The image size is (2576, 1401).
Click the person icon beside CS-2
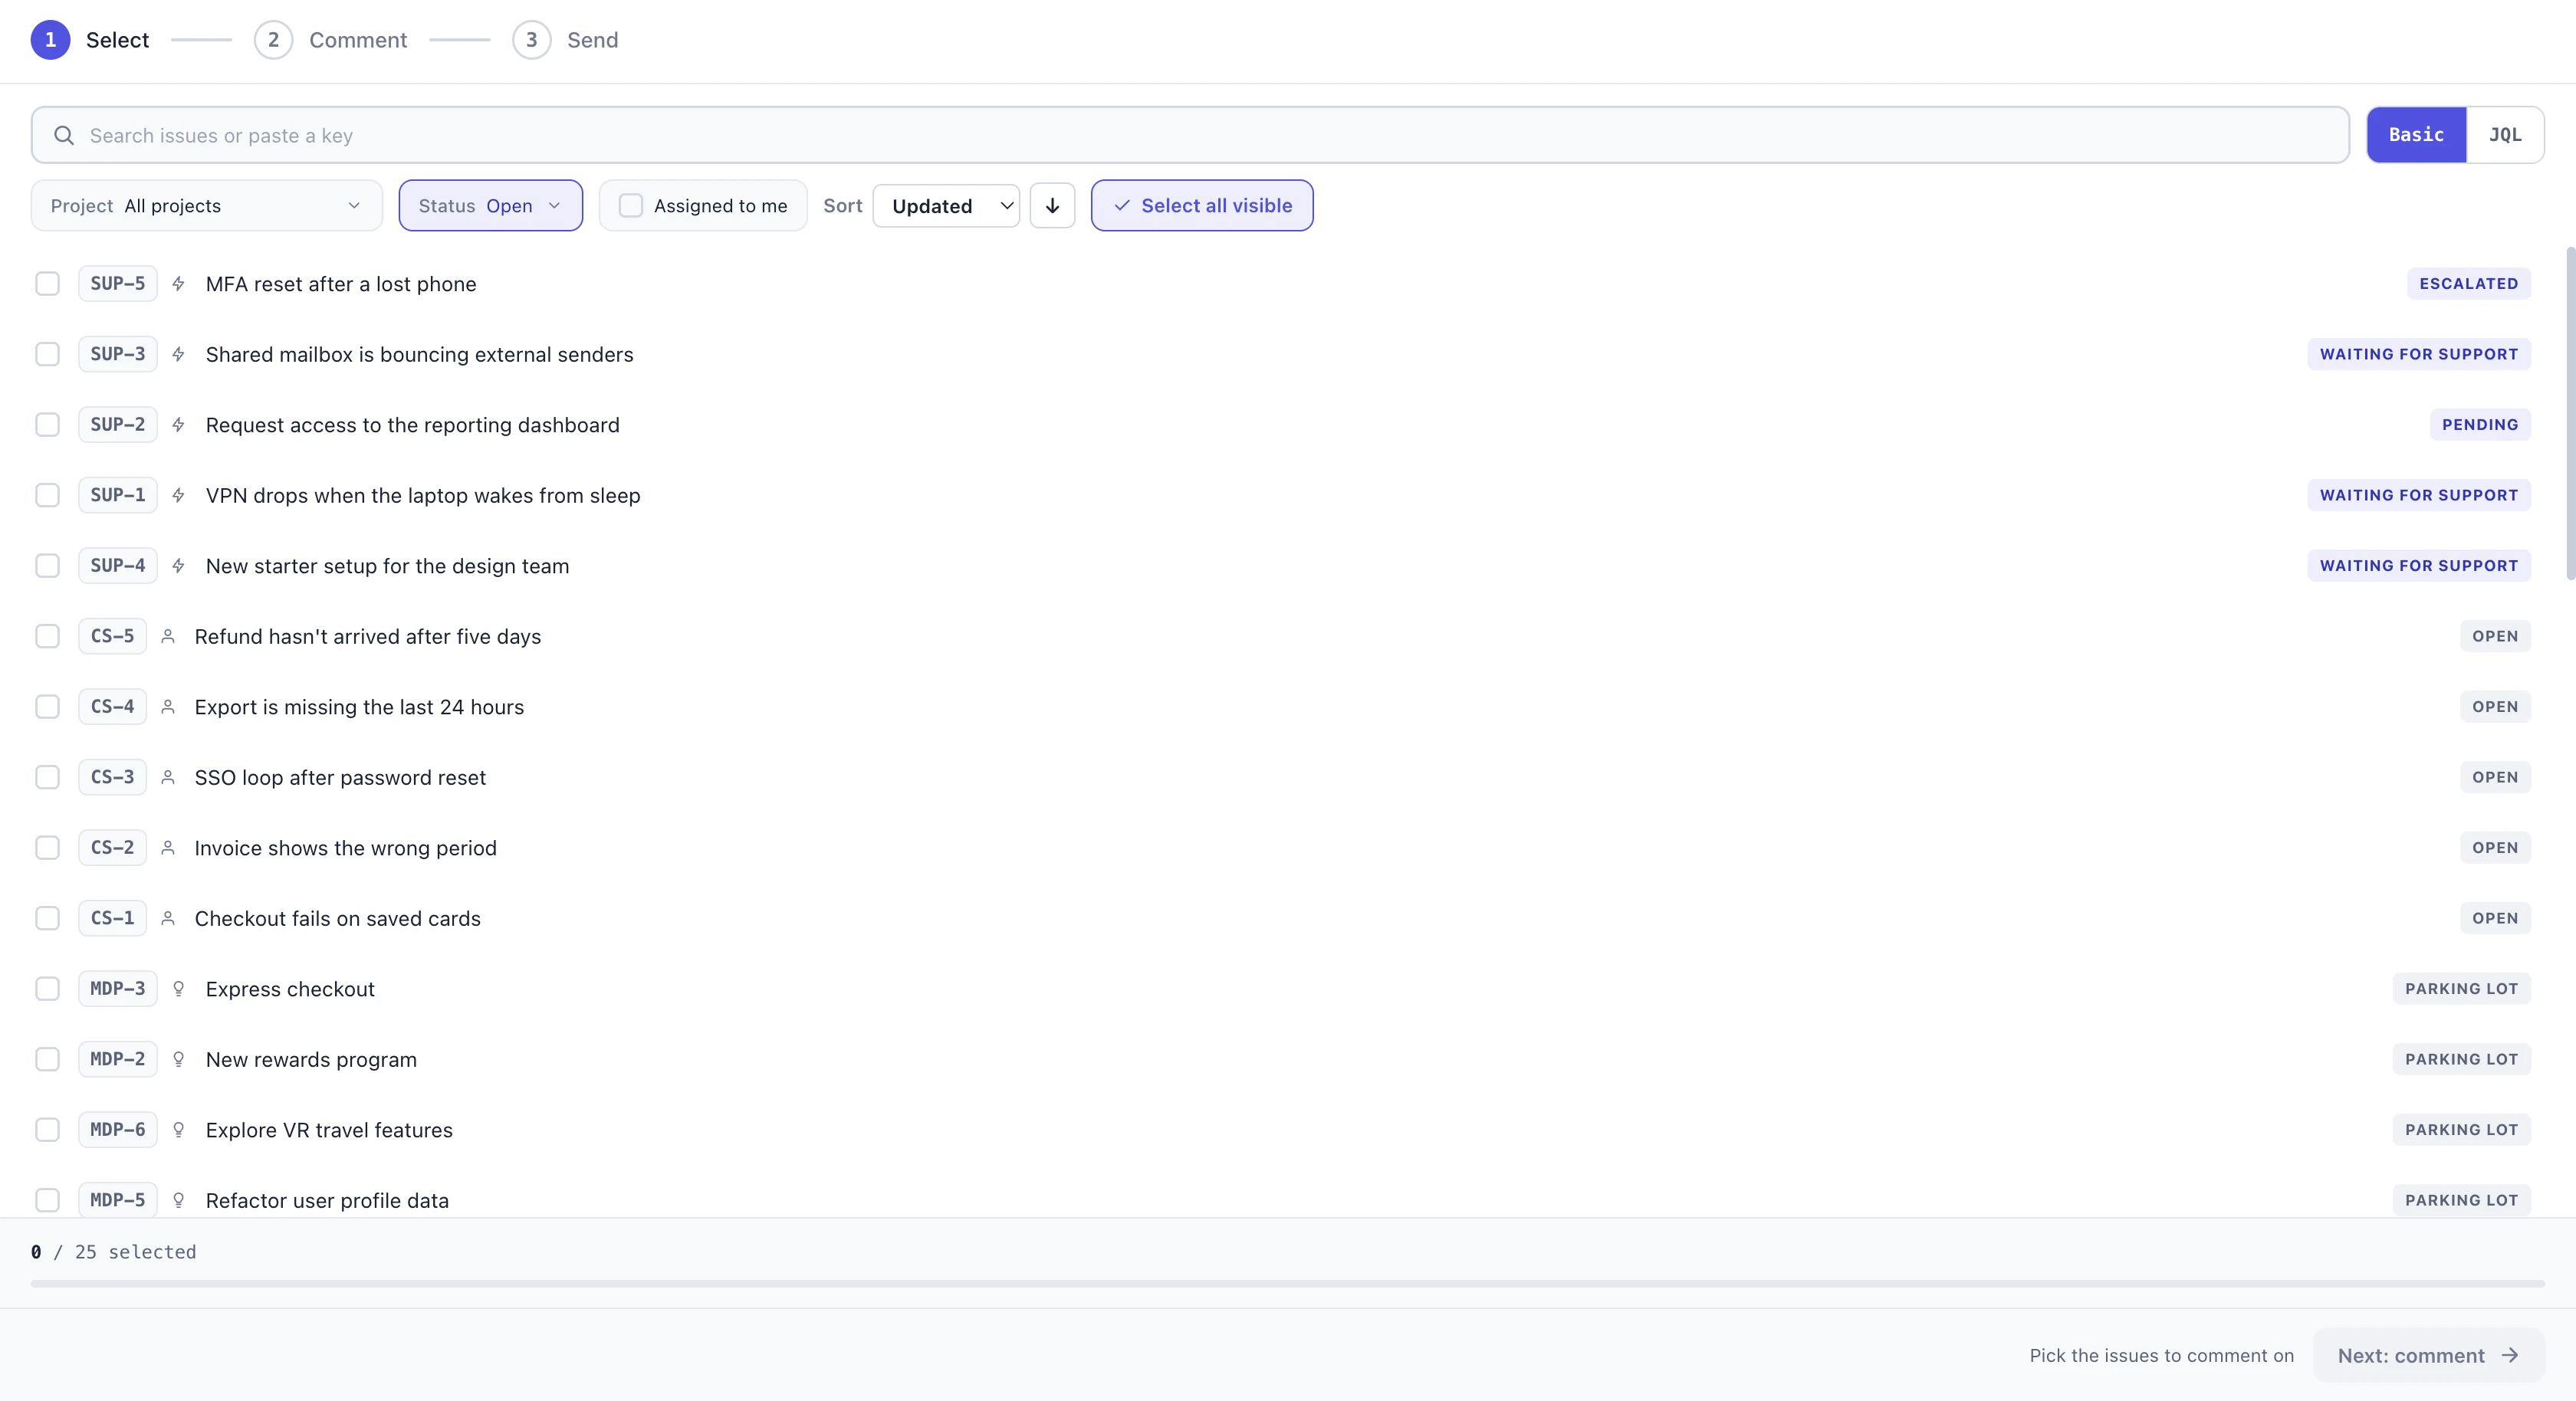coord(168,848)
